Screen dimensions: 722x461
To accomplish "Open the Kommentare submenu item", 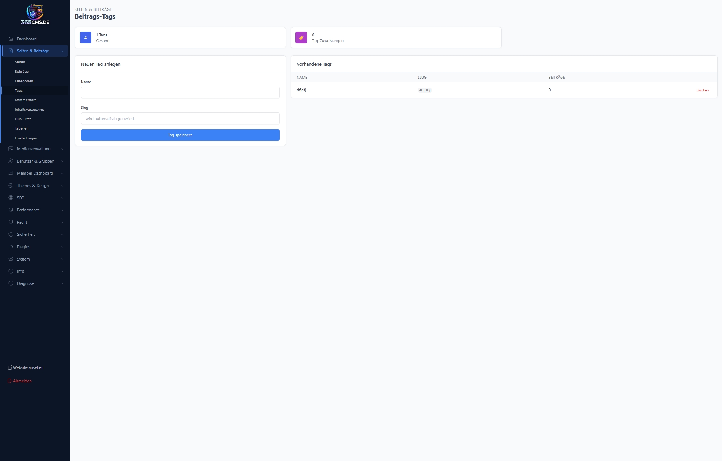I will click(x=25, y=100).
